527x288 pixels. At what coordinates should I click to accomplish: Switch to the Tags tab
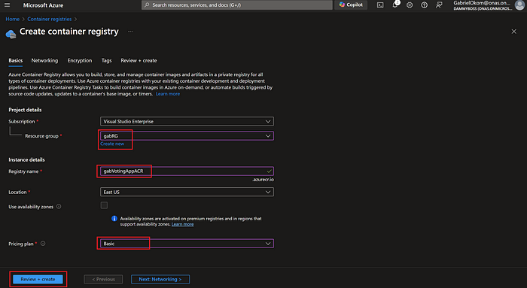click(107, 60)
